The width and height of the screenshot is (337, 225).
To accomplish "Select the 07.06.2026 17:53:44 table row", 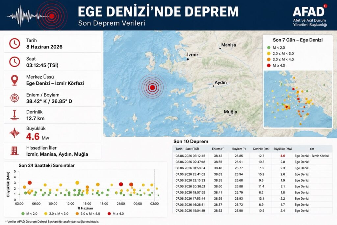I will tap(252, 199).
